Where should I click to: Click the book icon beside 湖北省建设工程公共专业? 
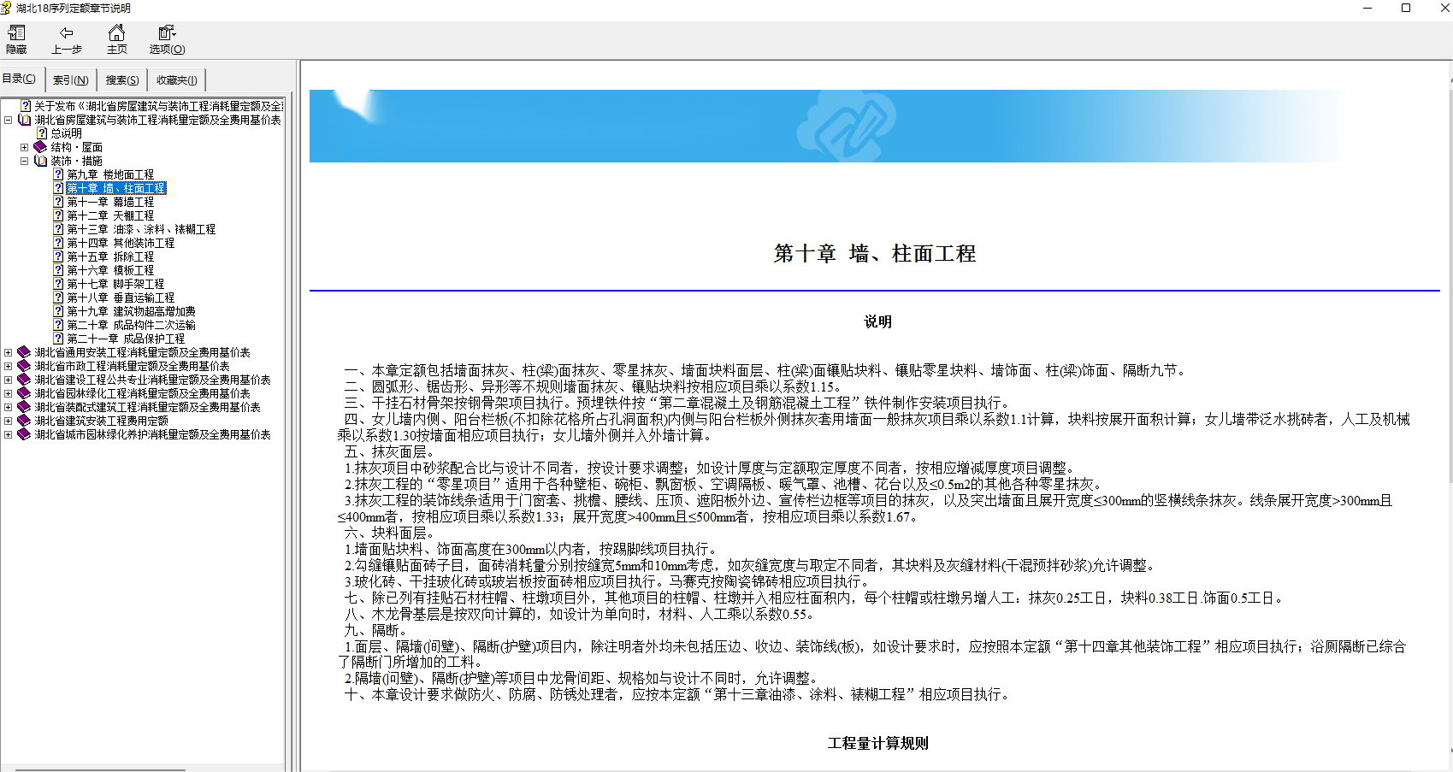coord(25,380)
